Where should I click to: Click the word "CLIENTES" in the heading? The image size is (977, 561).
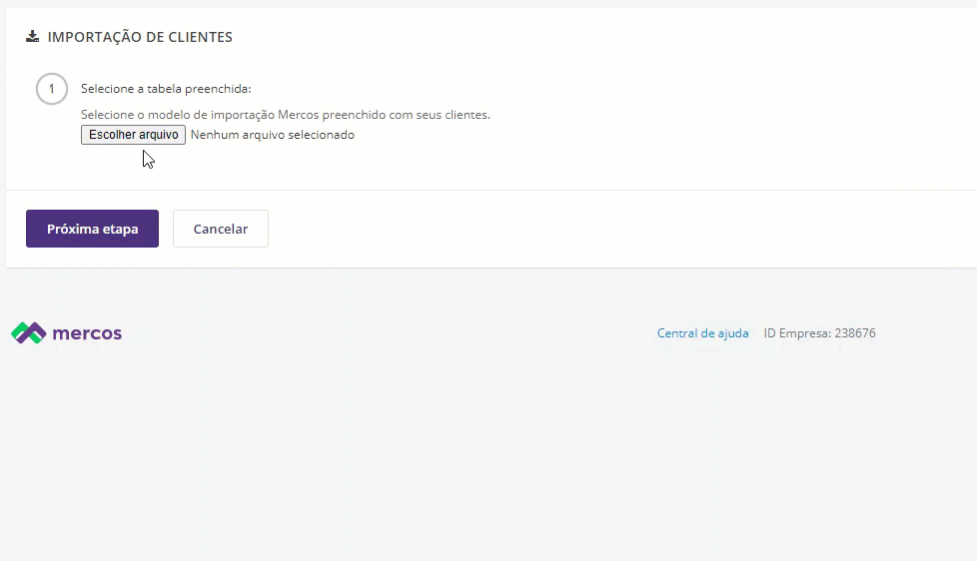point(200,37)
